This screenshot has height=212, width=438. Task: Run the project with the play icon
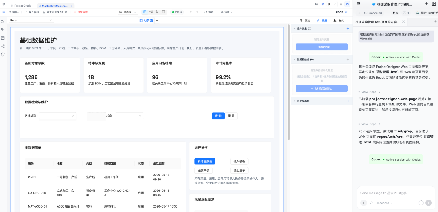click(329, 4)
